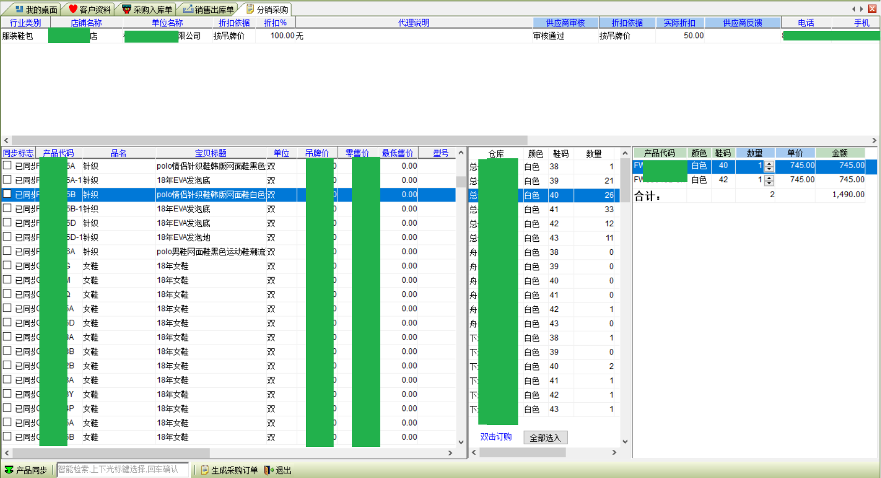Increase quantity for size 42 order row
The height and width of the screenshot is (478, 881).
click(x=769, y=177)
